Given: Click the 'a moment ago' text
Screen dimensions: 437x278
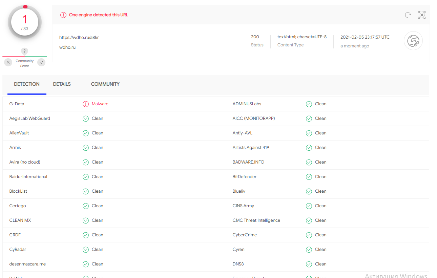Looking at the screenshot, I should (355, 46).
